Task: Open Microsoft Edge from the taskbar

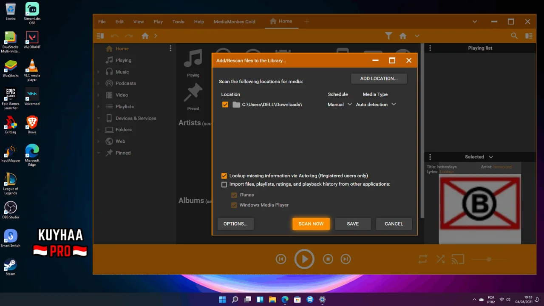Action: coord(285,300)
